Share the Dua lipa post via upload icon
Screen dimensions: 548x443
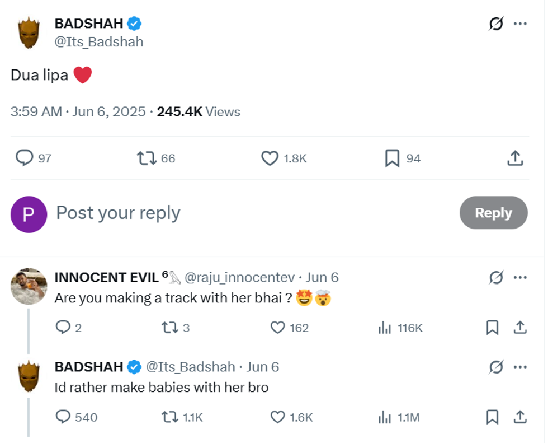click(514, 158)
